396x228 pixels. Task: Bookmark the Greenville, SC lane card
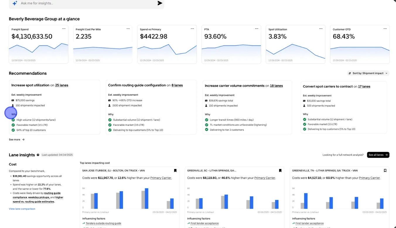[280, 170]
